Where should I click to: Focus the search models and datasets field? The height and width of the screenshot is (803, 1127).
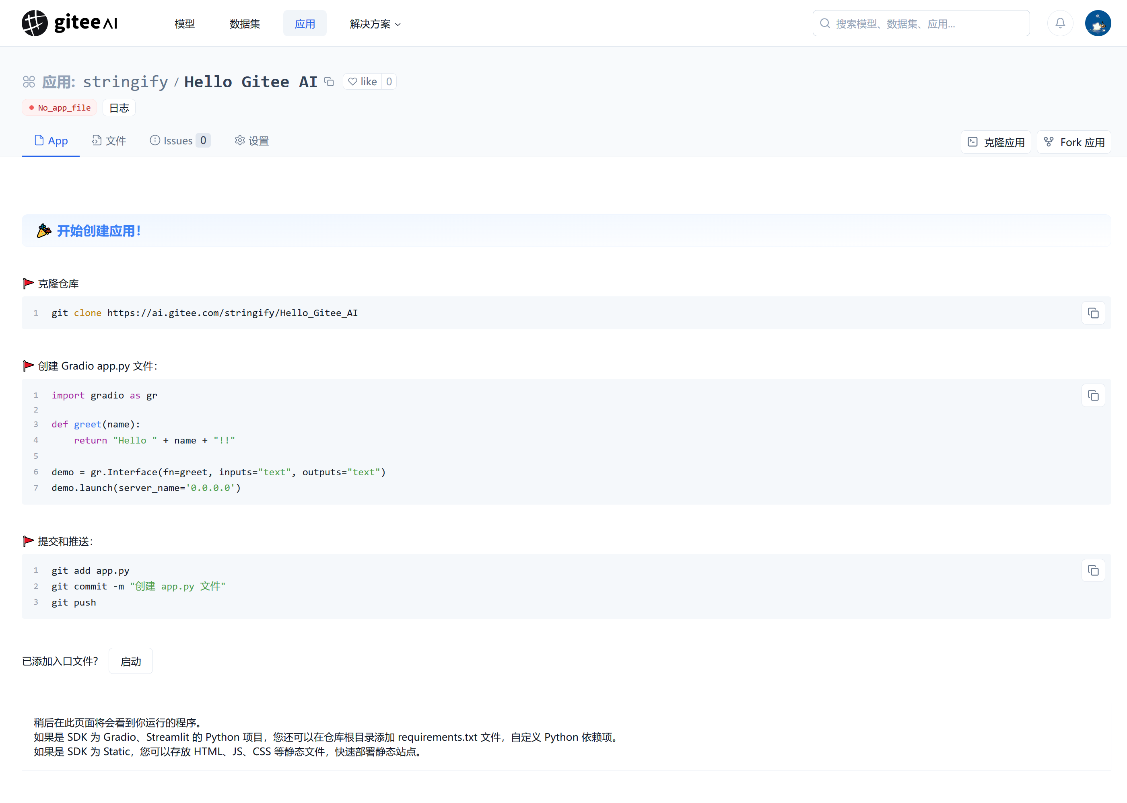coord(921,23)
